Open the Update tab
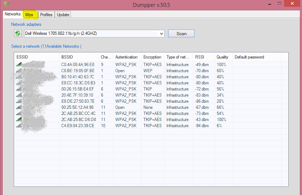This screenshot has height=195, width=302. click(63, 15)
